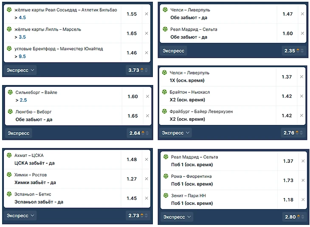The width and height of the screenshot is (310, 227).
Task: Open Экспресс dropdown under the 2.76 coupon
Action: [175, 133]
